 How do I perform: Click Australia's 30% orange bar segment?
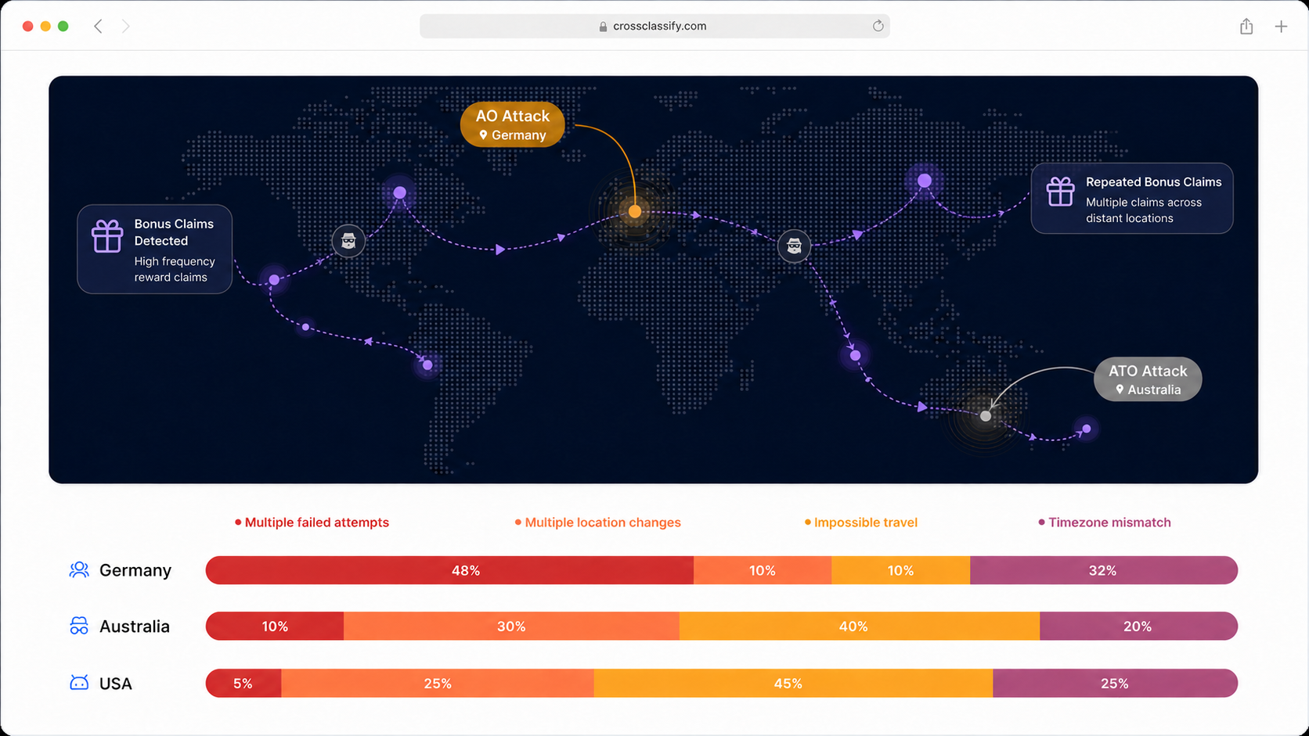(511, 626)
